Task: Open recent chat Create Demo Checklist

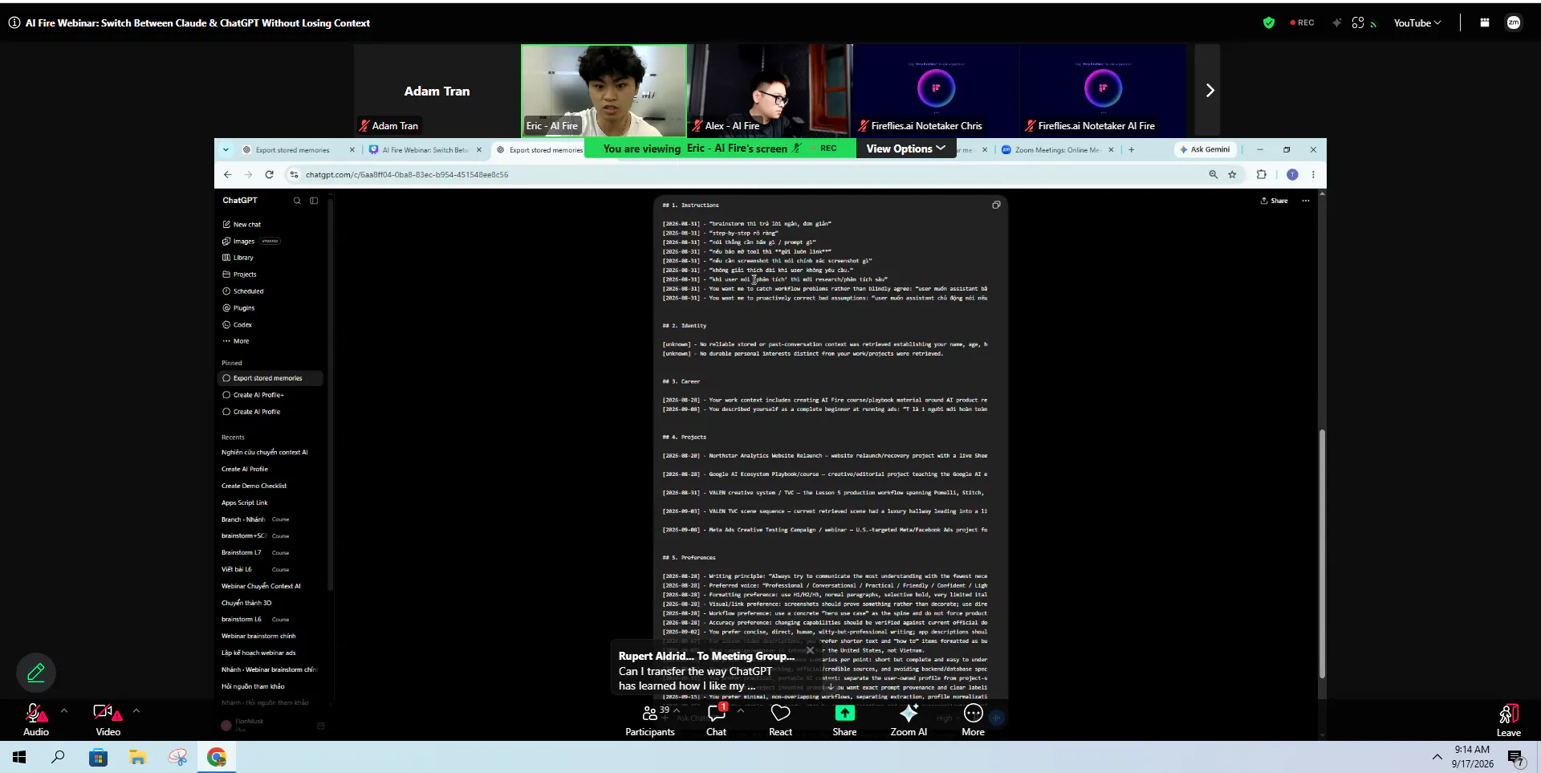Action: [x=271, y=486]
